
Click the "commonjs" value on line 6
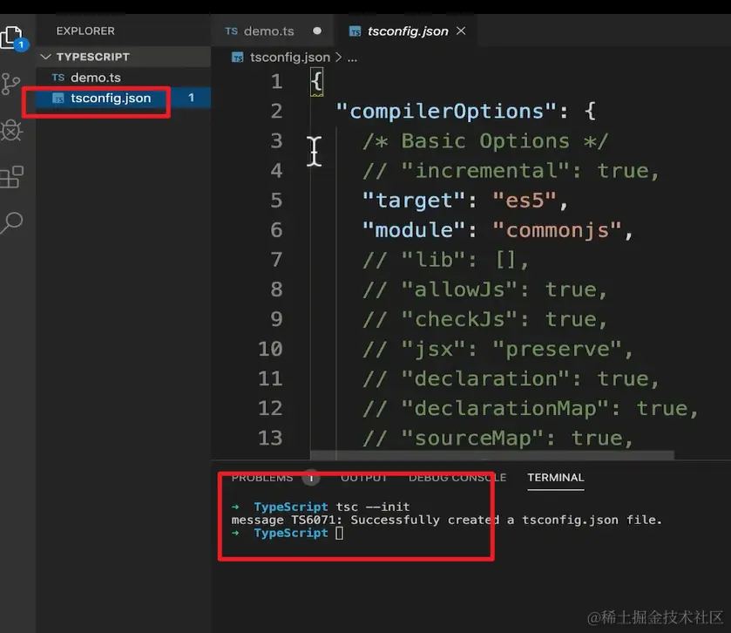click(x=557, y=230)
